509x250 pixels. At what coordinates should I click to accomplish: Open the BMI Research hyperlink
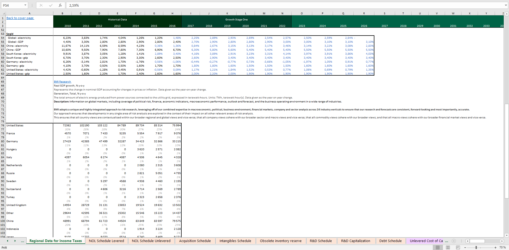pos(62,82)
